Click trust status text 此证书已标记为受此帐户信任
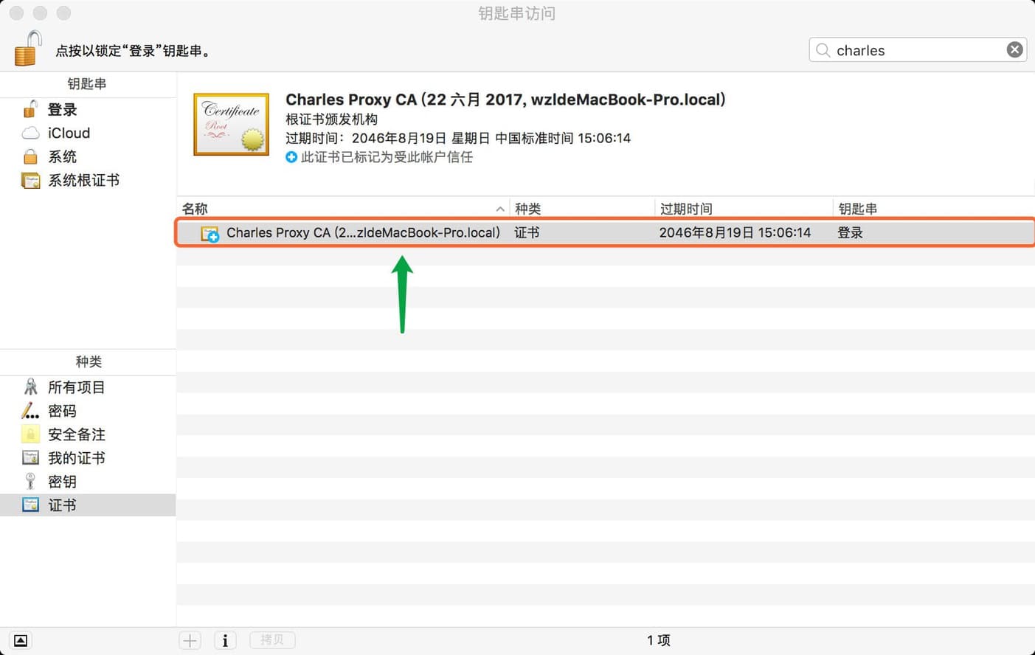Viewport: 1035px width, 655px height. tap(387, 157)
